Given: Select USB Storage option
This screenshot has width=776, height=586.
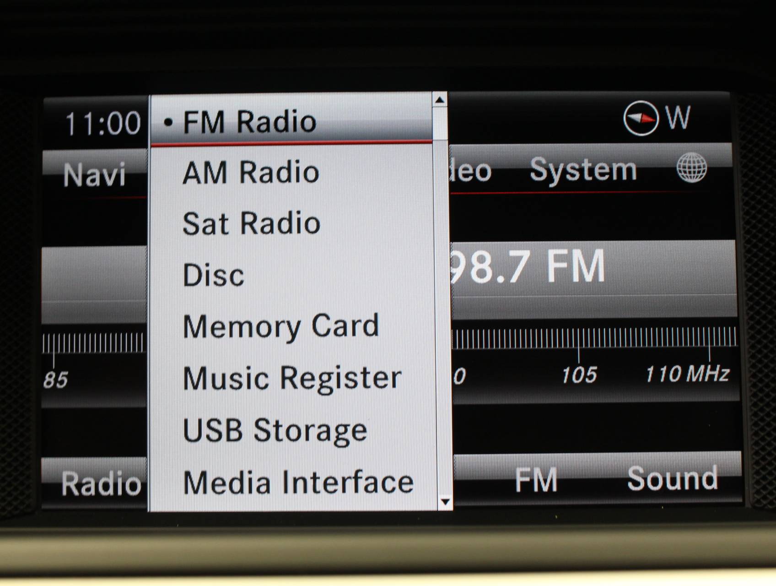Looking at the screenshot, I should (x=275, y=430).
